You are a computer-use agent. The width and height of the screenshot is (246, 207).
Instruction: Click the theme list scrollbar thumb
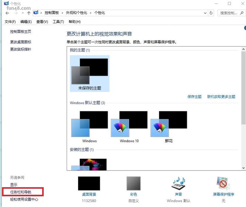tap(243, 88)
